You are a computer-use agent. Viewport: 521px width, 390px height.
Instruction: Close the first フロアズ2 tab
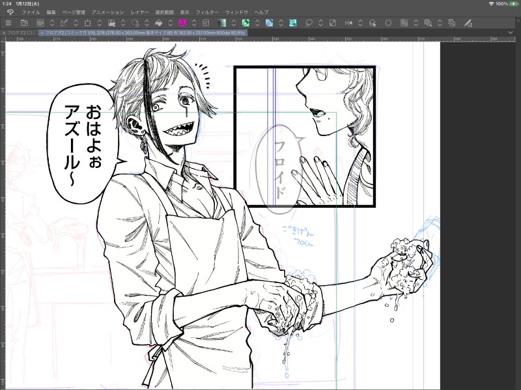click(4, 33)
